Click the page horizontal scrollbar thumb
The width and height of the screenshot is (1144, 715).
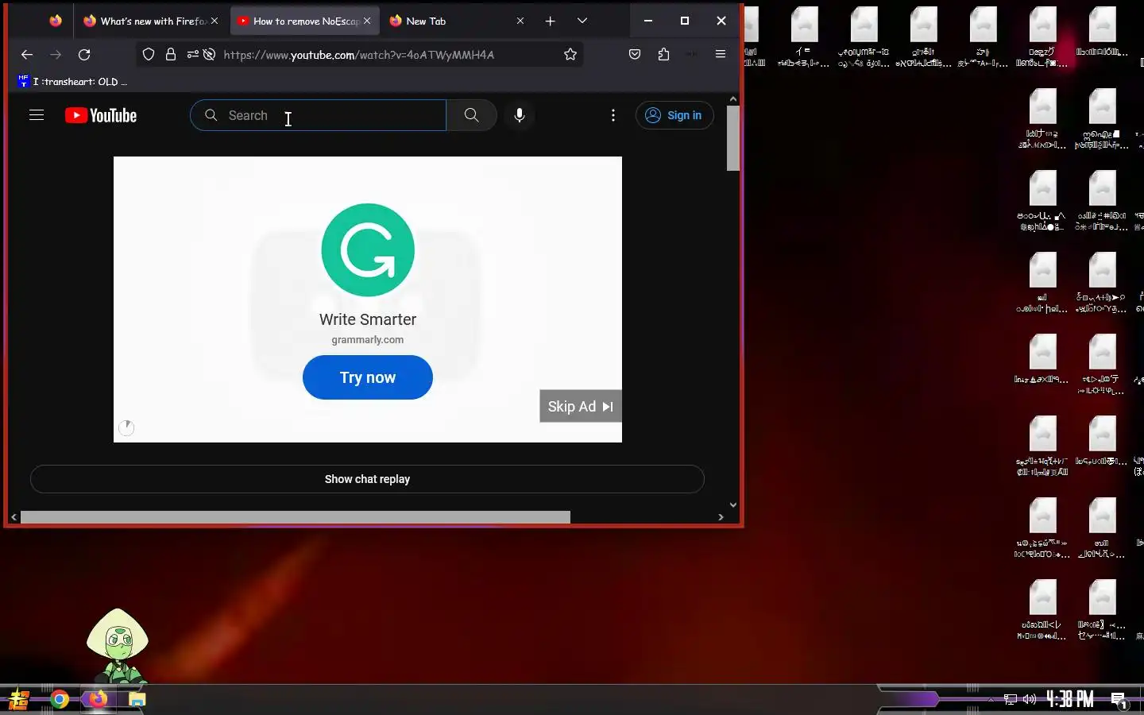click(296, 517)
